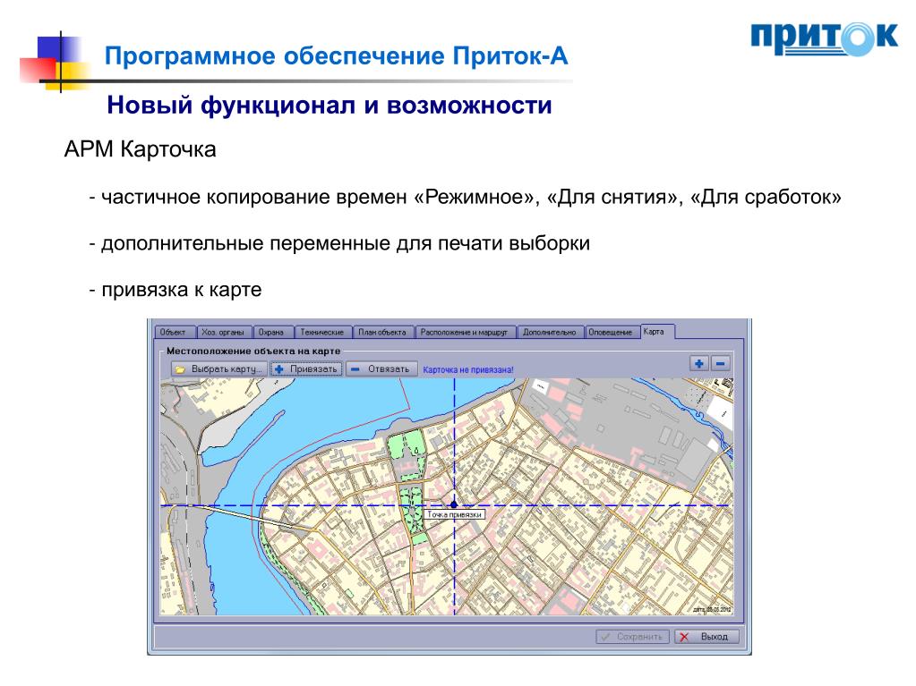Open the Оповещение tab
The height and width of the screenshot is (686, 916).
pos(611,333)
